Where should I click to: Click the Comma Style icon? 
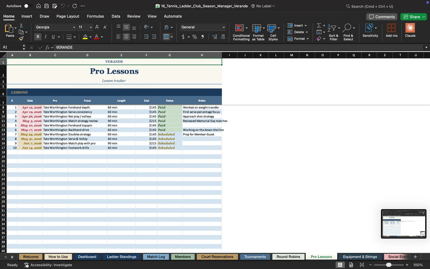pos(202,37)
